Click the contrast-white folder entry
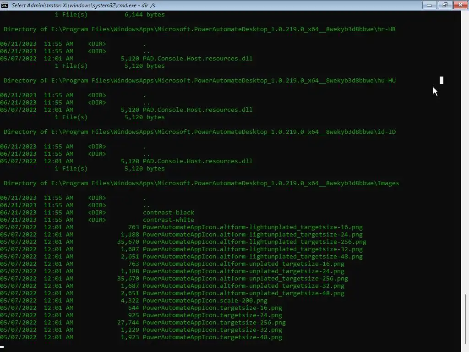The height and width of the screenshot is (352, 469). point(169,220)
